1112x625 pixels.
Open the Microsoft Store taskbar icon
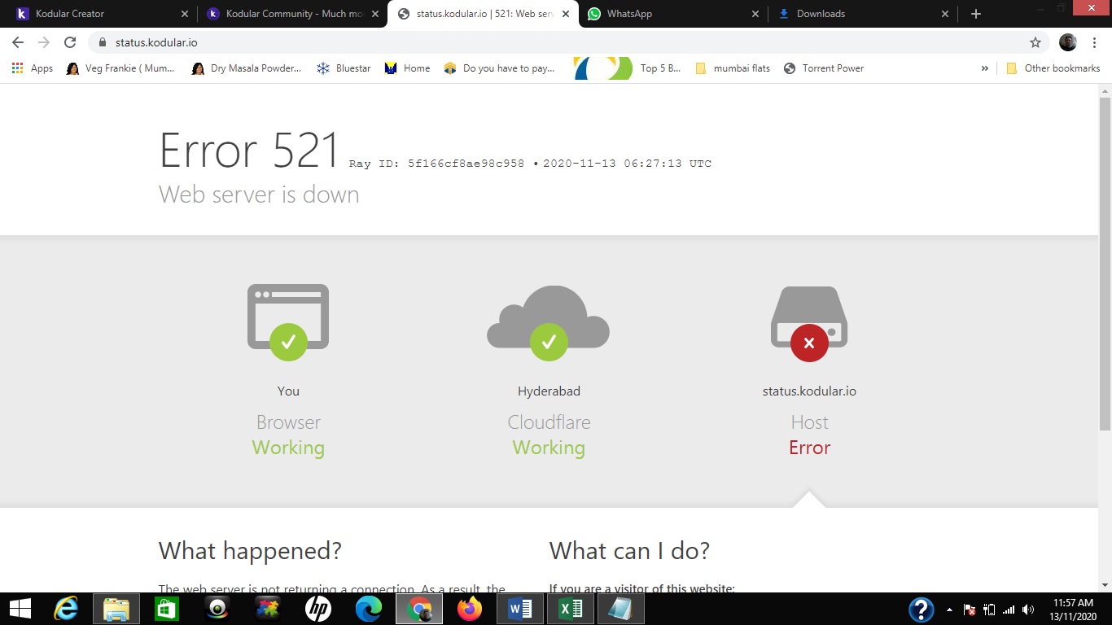tap(167, 609)
